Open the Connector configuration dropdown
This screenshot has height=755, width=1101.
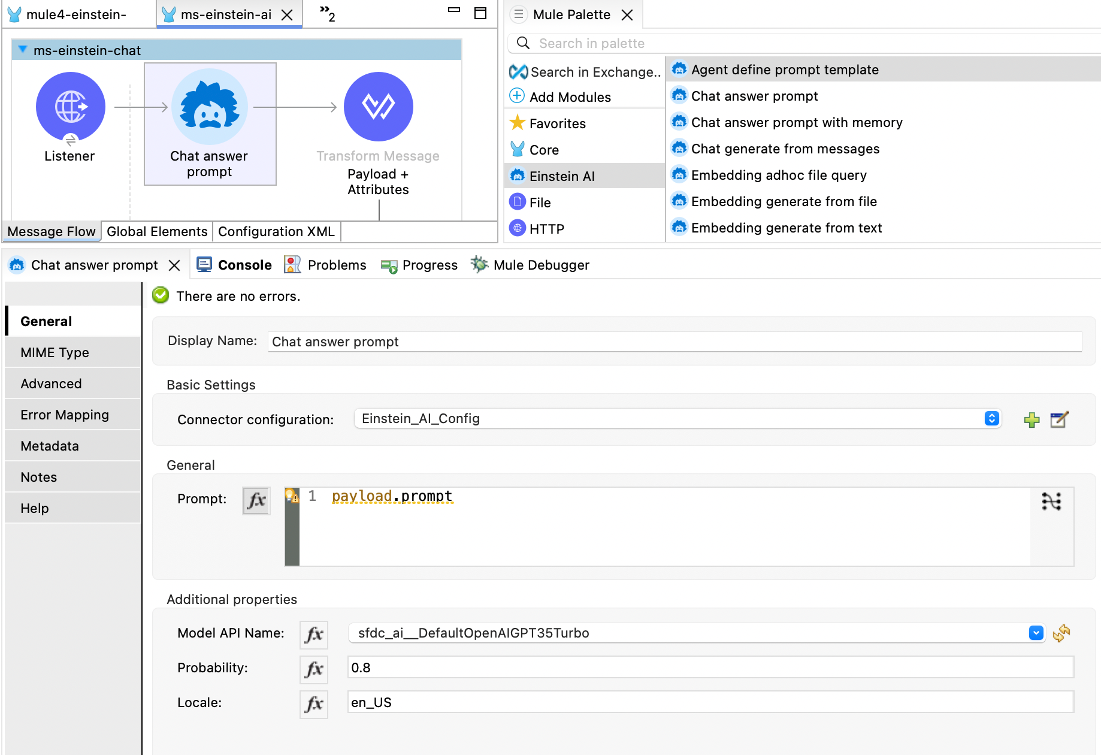pos(991,419)
